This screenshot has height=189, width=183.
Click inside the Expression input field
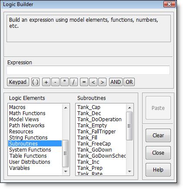[88, 70]
